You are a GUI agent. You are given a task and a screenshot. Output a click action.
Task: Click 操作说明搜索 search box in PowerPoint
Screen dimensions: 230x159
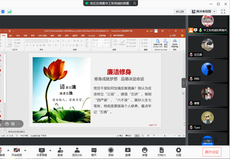(117, 36)
